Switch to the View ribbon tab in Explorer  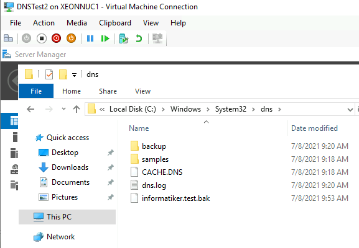(x=142, y=91)
